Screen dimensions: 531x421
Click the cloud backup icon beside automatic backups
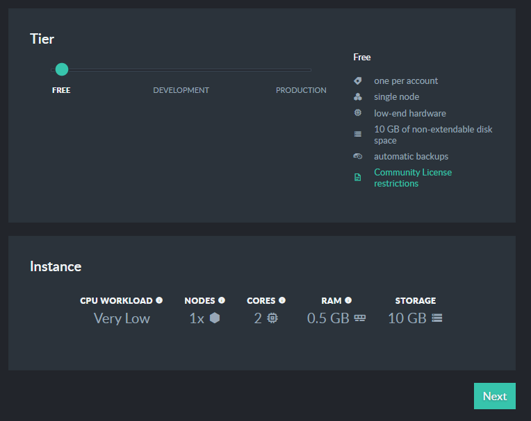[358, 156]
